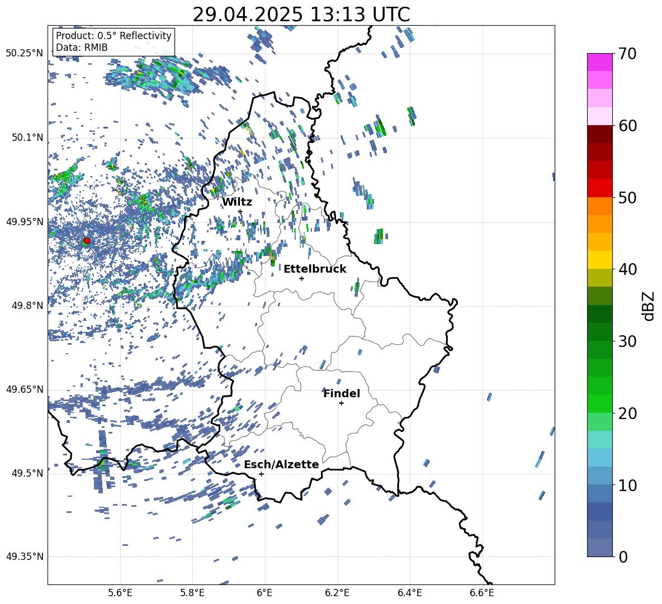Click the Wiltz station cross marker
The height and width of the screenshot is (604, 662).
(x=240, y=211)
